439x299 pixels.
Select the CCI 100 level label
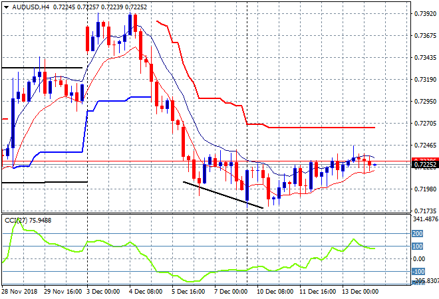click(x=417, y=247)
